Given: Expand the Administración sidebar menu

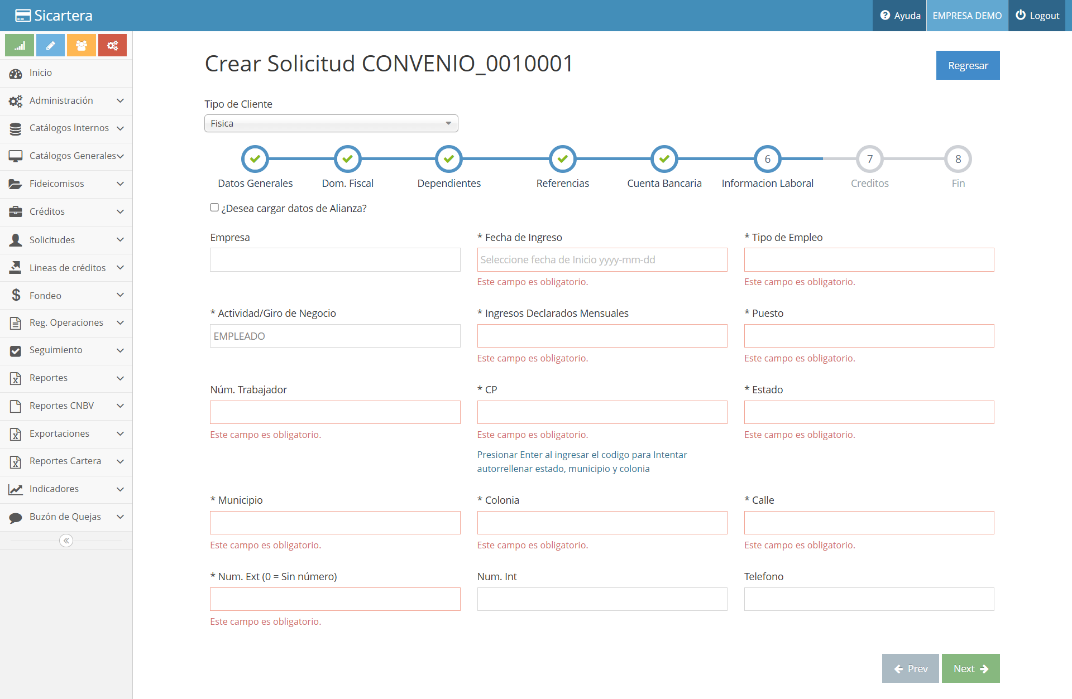Looking at the screenshot, I should click(x=66, y=101).
